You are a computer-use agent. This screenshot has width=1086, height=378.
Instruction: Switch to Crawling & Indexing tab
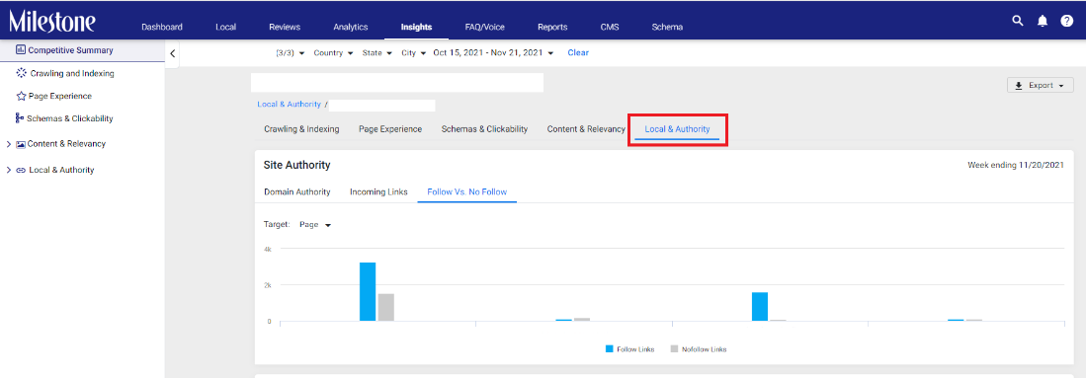click(x=301, y=128)
